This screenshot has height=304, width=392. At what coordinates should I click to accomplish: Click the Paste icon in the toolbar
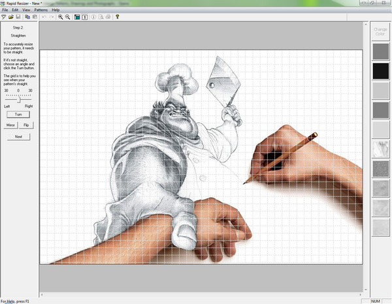point(35,17)
